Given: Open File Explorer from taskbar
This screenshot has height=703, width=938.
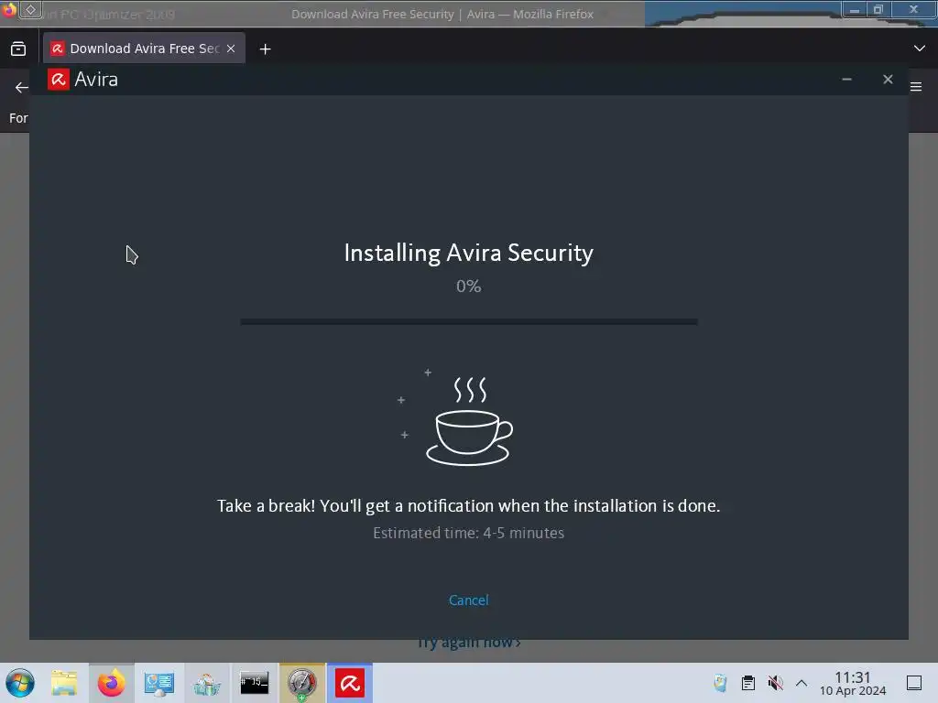Looking at the screenshot, I should [64, 683].
